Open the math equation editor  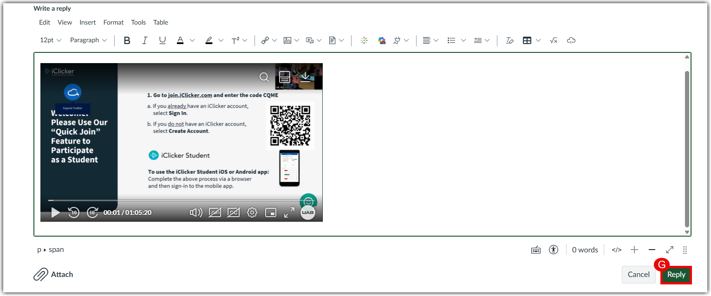[554, 40]
